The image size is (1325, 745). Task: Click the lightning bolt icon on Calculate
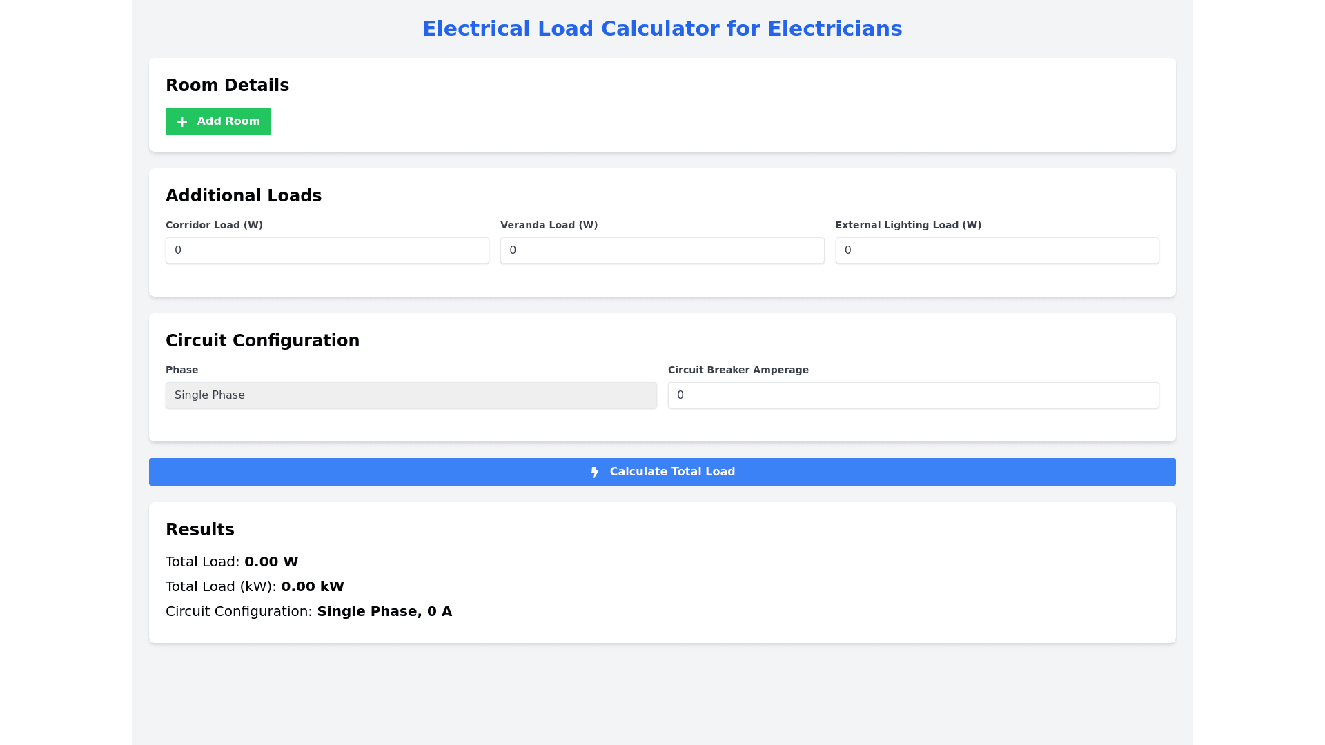[x=595, y=473]
